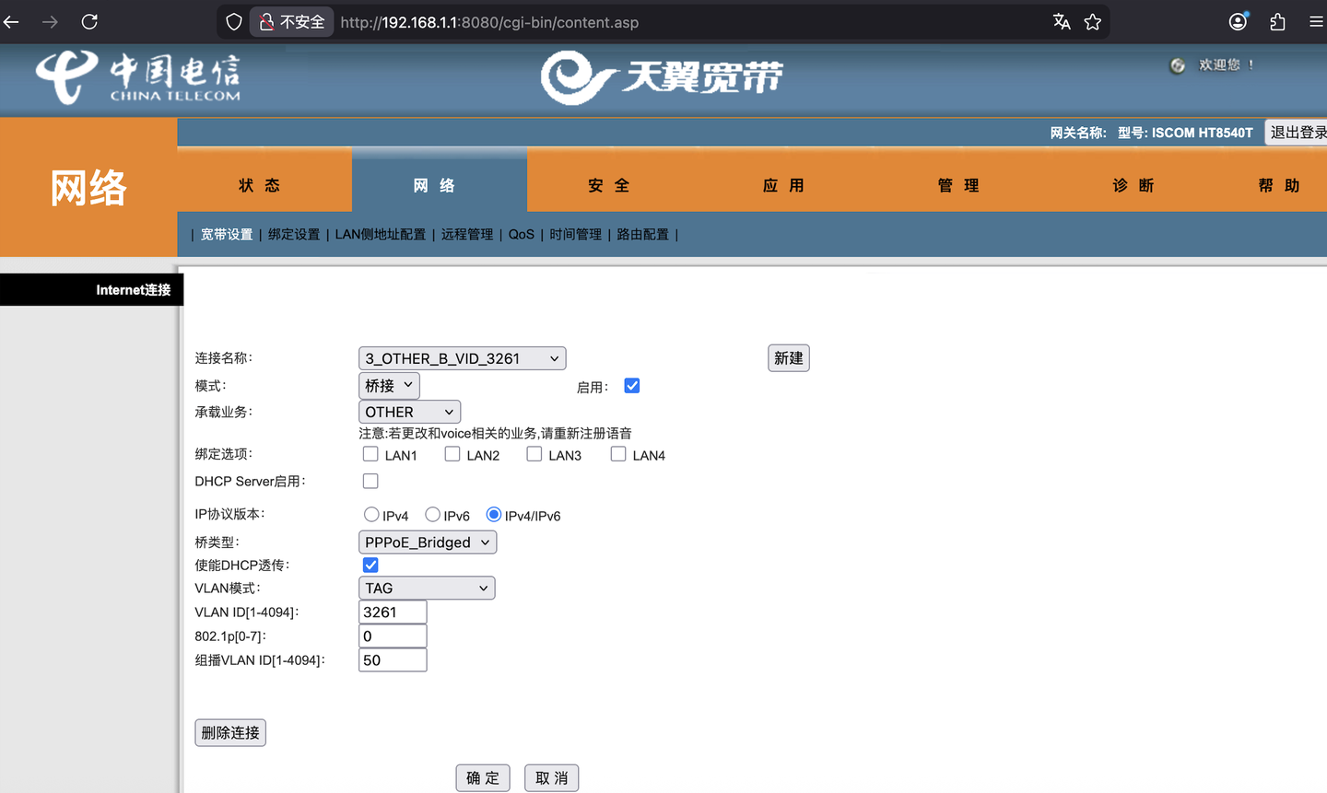Reload the router page
Viewport: 1327px width, 793px height.
(x=89, y=22)
